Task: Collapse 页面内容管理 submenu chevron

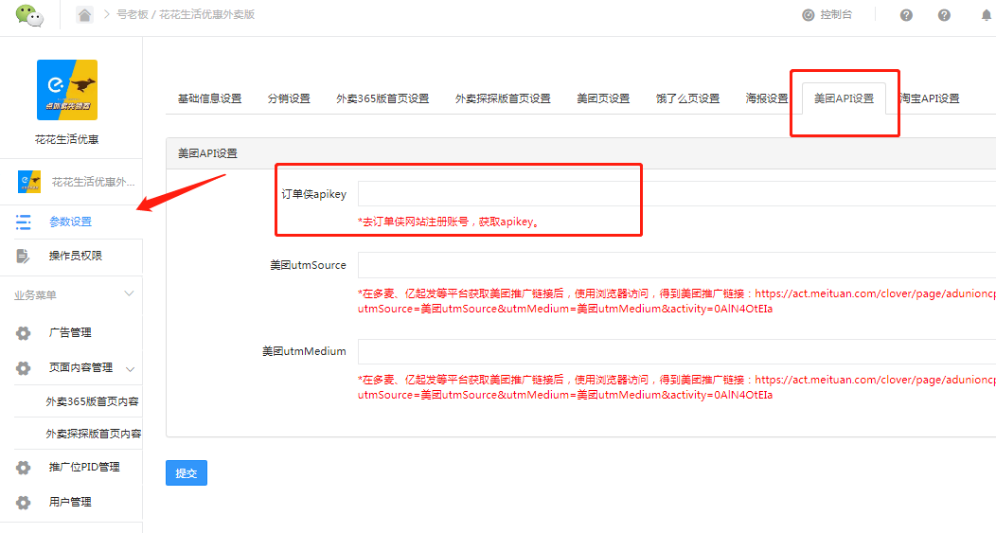Action: click(x=131, y=369)
